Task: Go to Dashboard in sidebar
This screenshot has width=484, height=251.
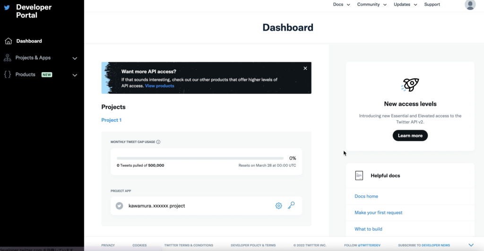Action: coord(29,41)
